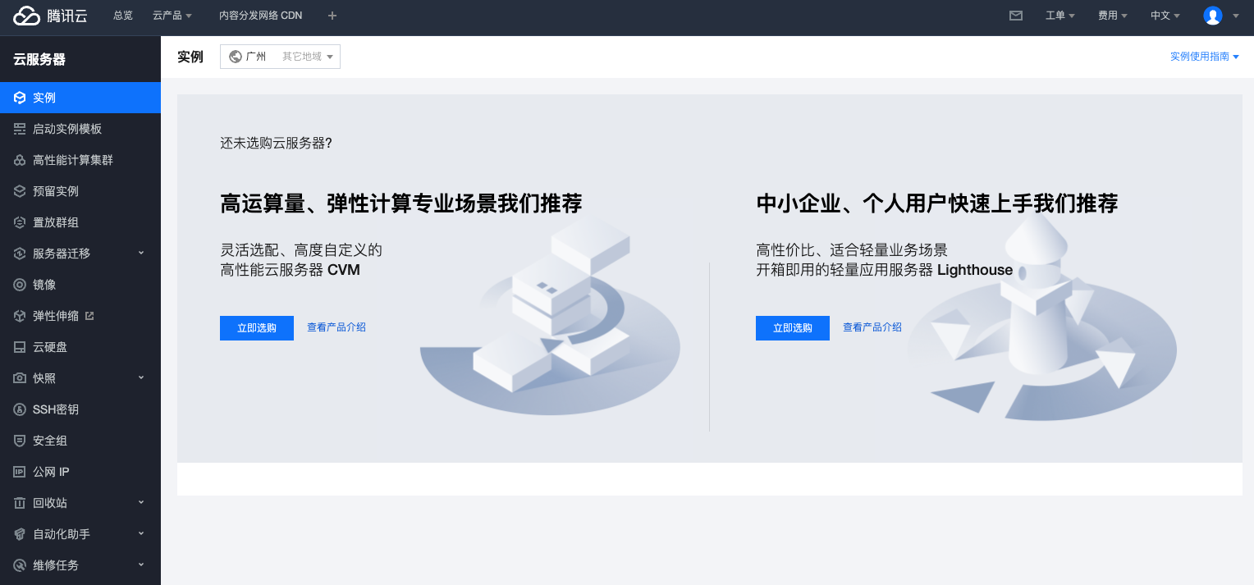Expand the 快照 submenu chevron
Screen dimensions: 1254x585
tap(141, 377)
